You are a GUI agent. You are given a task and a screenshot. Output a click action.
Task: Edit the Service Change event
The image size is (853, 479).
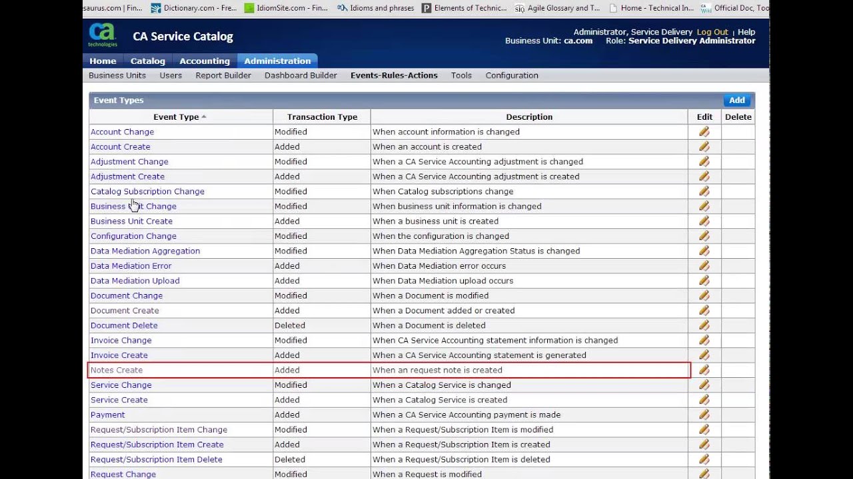(704, 385)
